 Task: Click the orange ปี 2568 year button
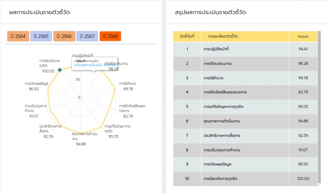110,36
